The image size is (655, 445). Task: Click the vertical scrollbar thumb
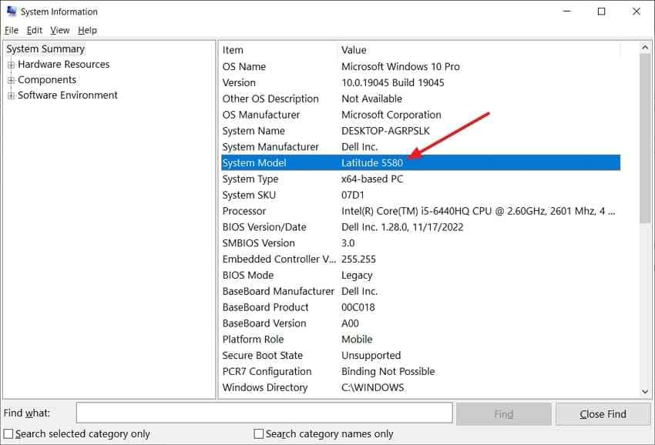point(644,138)
